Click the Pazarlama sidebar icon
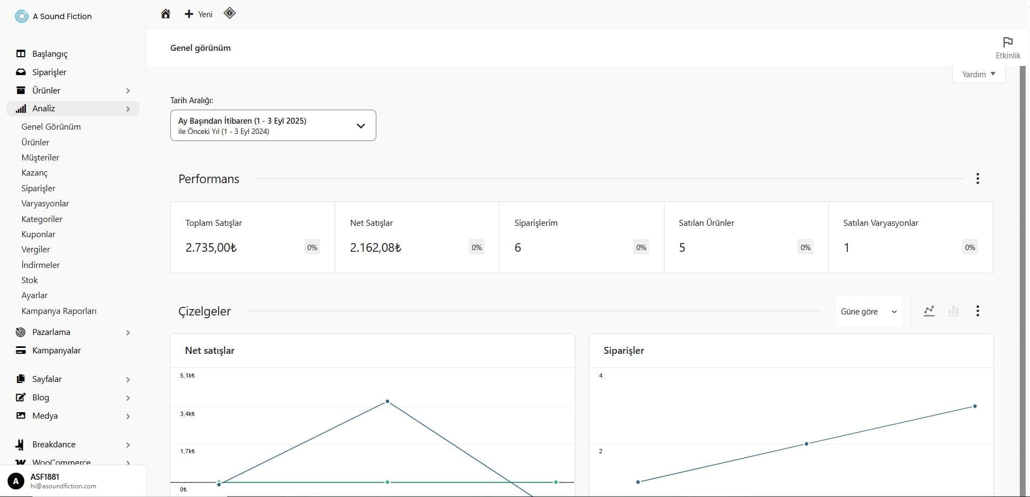The height and width of the screenshot is (497, 1030). coord(21,332)
